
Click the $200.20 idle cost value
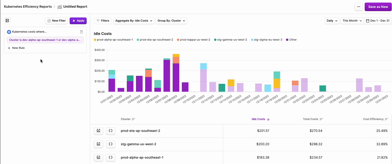pyautogui.click(x=263, y=144)
